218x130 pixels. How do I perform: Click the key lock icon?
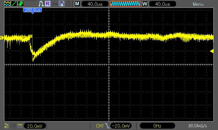coord(55,4)
